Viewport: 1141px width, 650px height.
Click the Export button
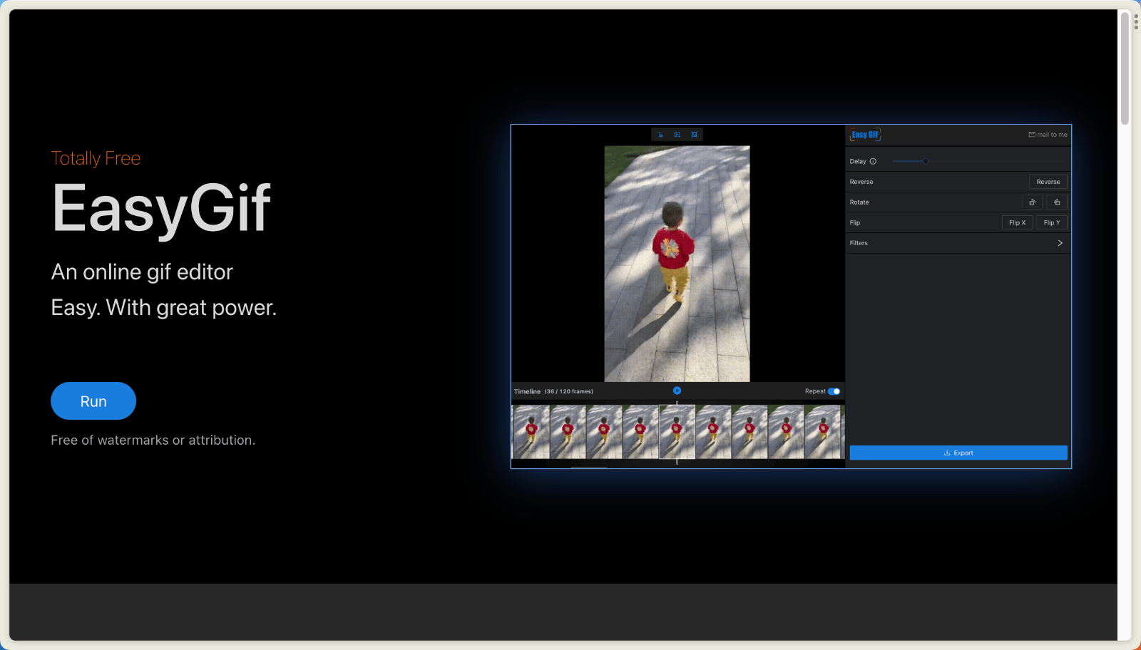click(958, 453)
